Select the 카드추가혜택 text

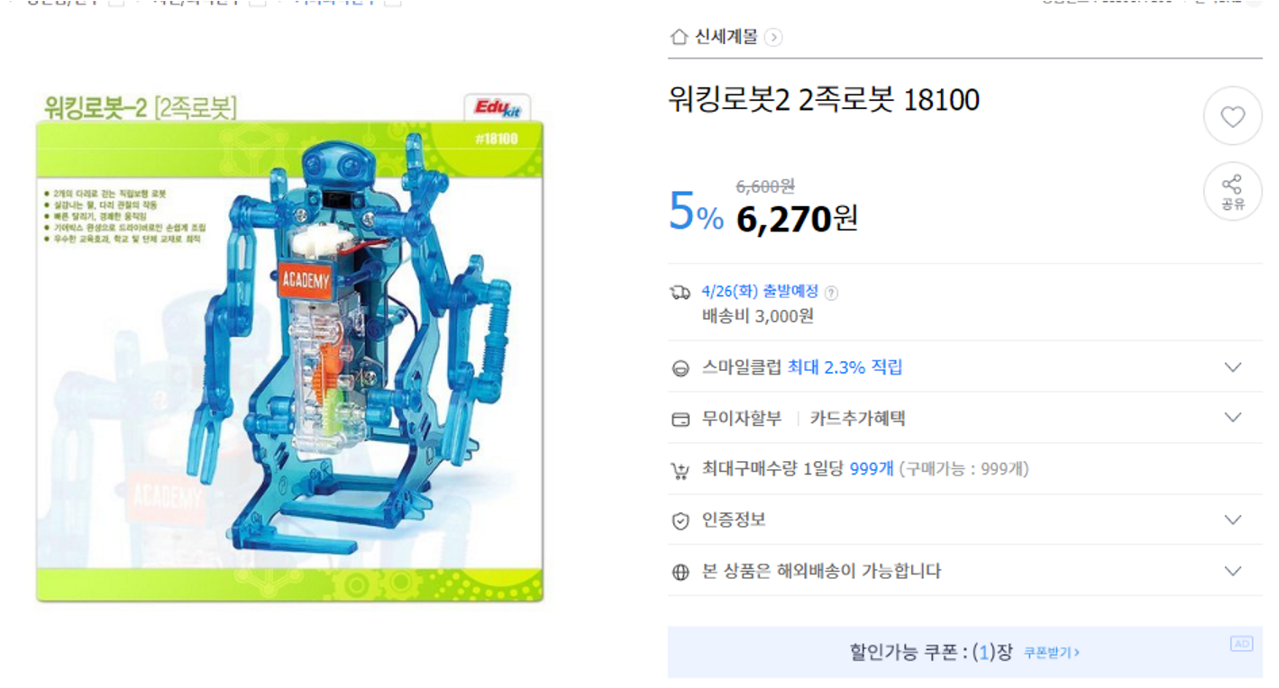857,418
